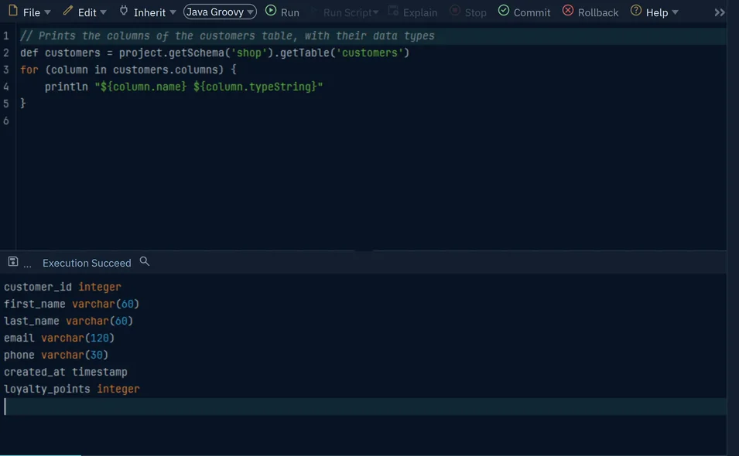
Task: Open the Inherit connection menu
Action: click(x=148, y=12)
